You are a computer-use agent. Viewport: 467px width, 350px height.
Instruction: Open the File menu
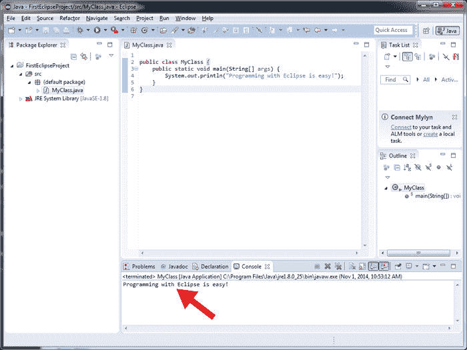(x=11, y=18)
